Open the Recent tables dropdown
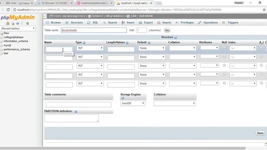This screenshot has width=267, height=150. [18, 29]
